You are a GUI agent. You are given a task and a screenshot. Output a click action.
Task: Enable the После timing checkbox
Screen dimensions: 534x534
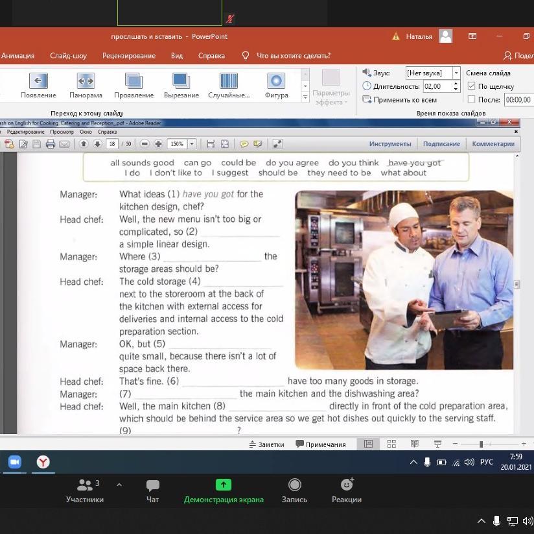click(x=472, y=100)
